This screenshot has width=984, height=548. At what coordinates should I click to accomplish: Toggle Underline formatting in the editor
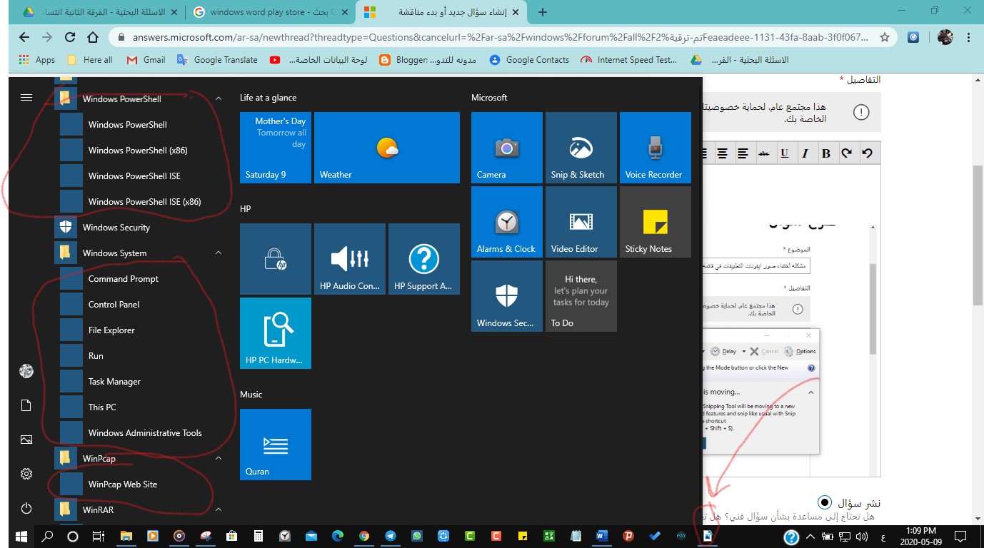click(784, 153)
